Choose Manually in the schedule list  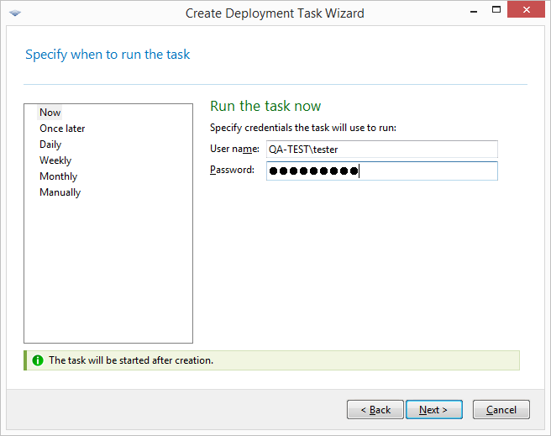pos(60,192)
